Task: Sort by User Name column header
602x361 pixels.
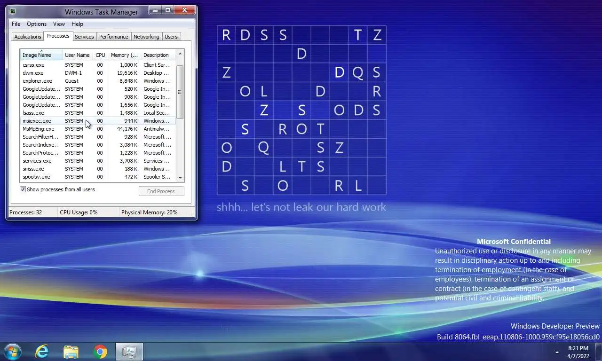Action: tap(77, 55)
